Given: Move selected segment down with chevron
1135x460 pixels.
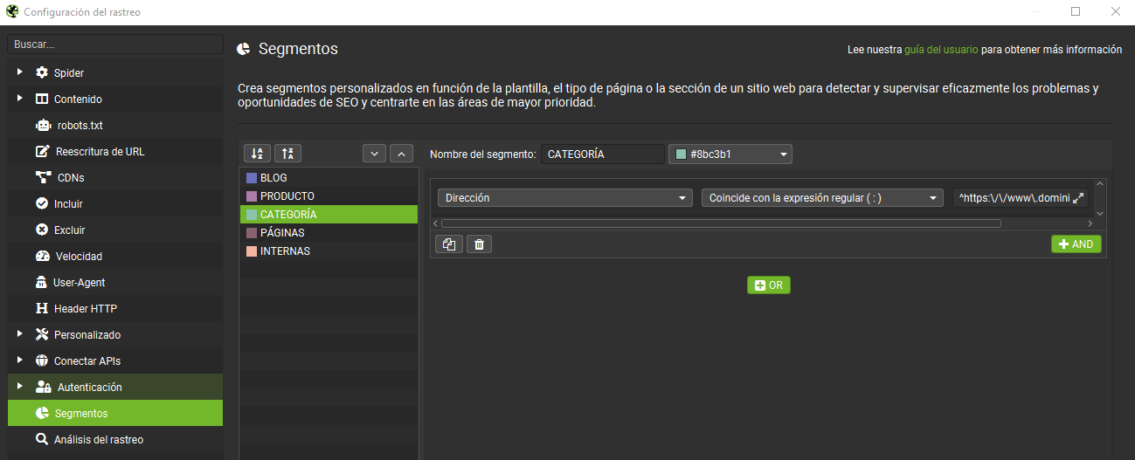Looking at the screenshot, I should [374, 154].
